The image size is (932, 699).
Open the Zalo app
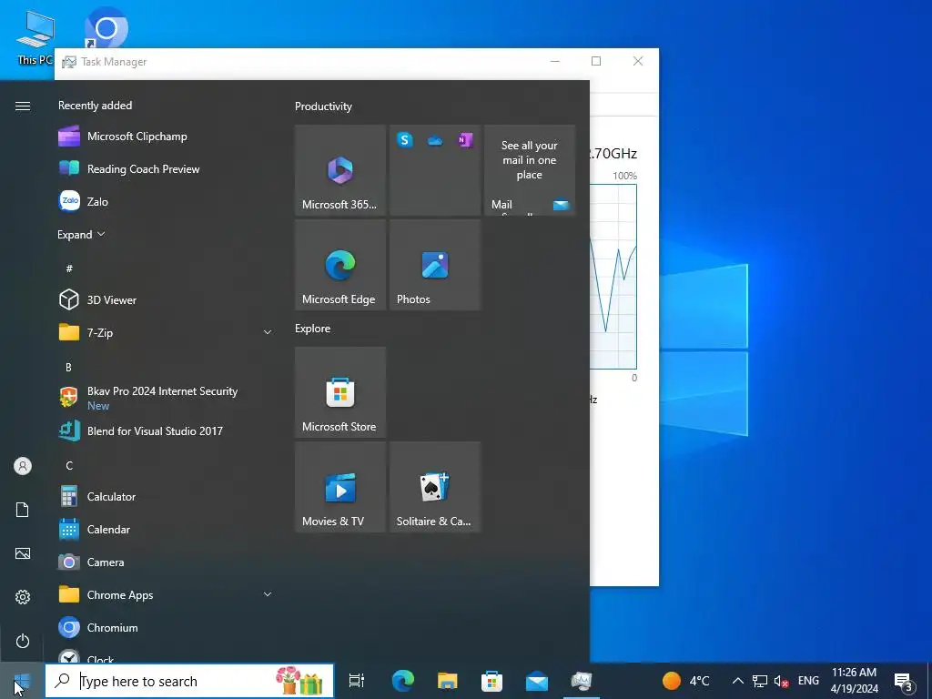click(166, 201)
